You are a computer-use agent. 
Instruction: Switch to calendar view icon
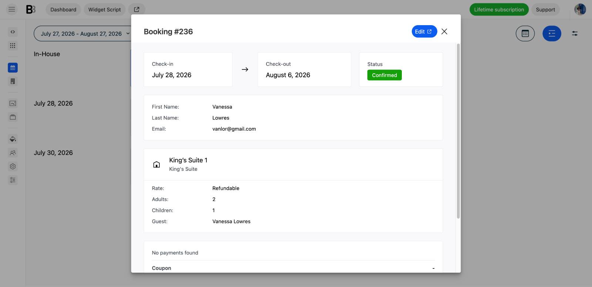point(525,34)
